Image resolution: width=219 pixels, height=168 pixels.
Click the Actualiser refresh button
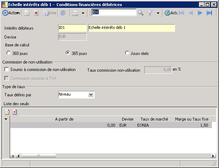tap(171, 13)
